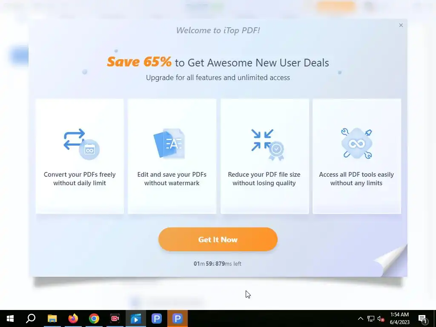Click the Get It Now button
The width and height of the screenshot is (436, 327).
pos(218,239)
